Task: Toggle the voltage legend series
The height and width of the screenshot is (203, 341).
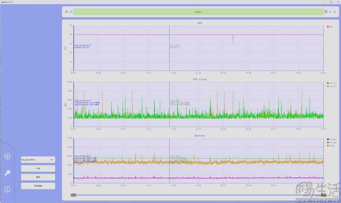Action: pos(332,143)
